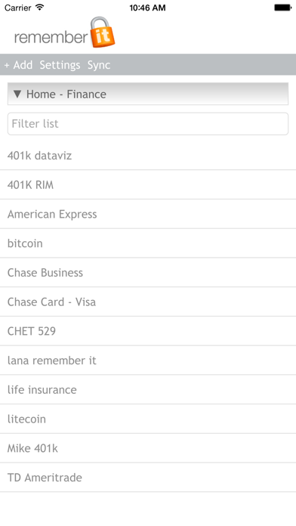Click the triangle arrow beside Home - Finance
The height and width of the screenshot is (526, 296).
(17, 94)
